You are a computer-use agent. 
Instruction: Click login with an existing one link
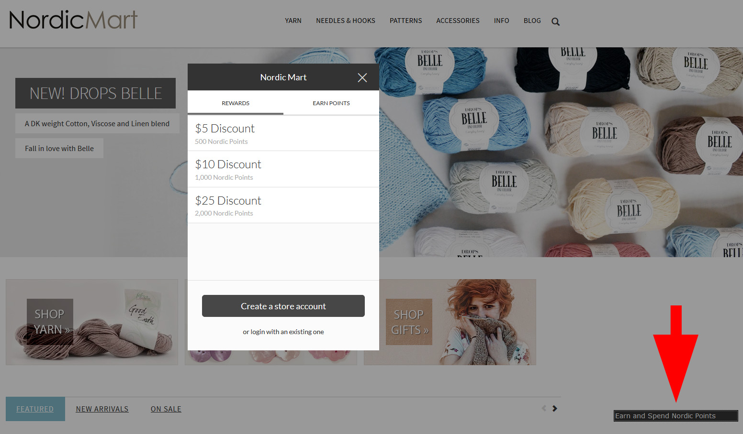point(283,332)
